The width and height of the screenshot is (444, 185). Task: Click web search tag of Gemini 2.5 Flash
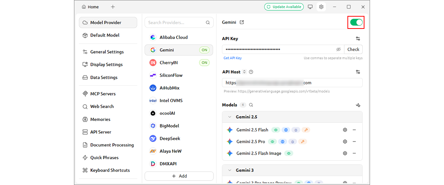pyautogui.click(x=285, y=130)
